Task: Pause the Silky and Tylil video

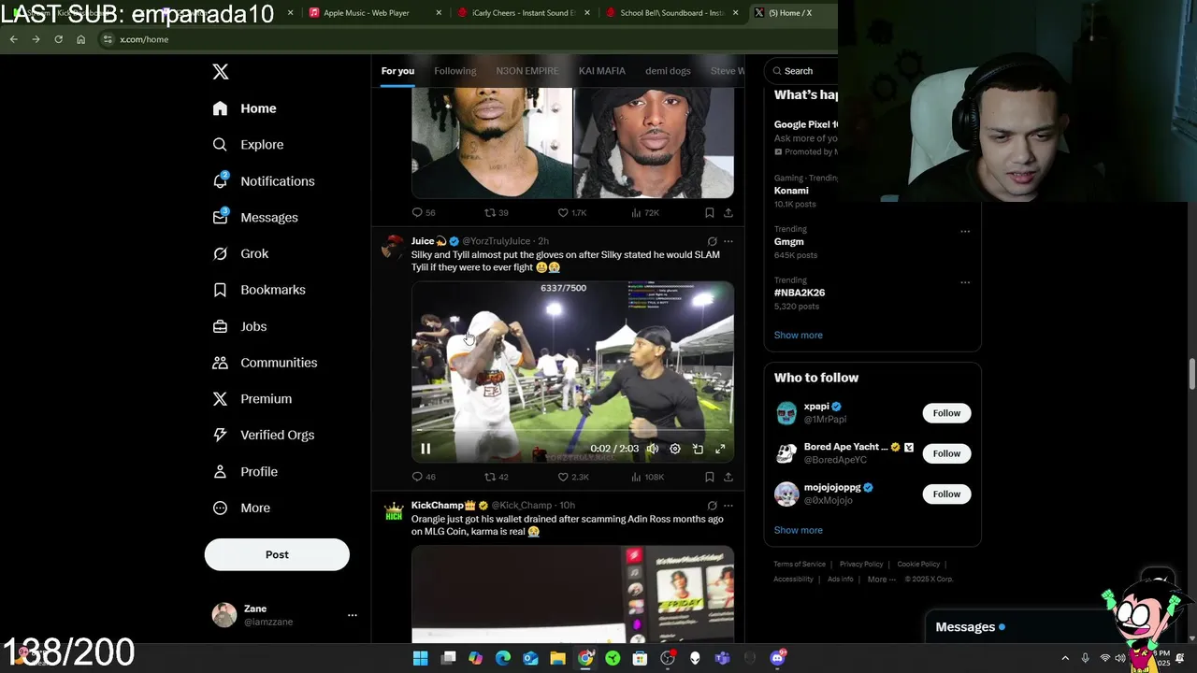Action: [x=425, y=449]
